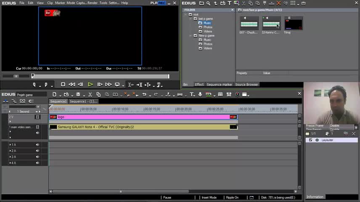Click the Play button in the player
Viewport: 360px width, 202px height.
[90, 85]
